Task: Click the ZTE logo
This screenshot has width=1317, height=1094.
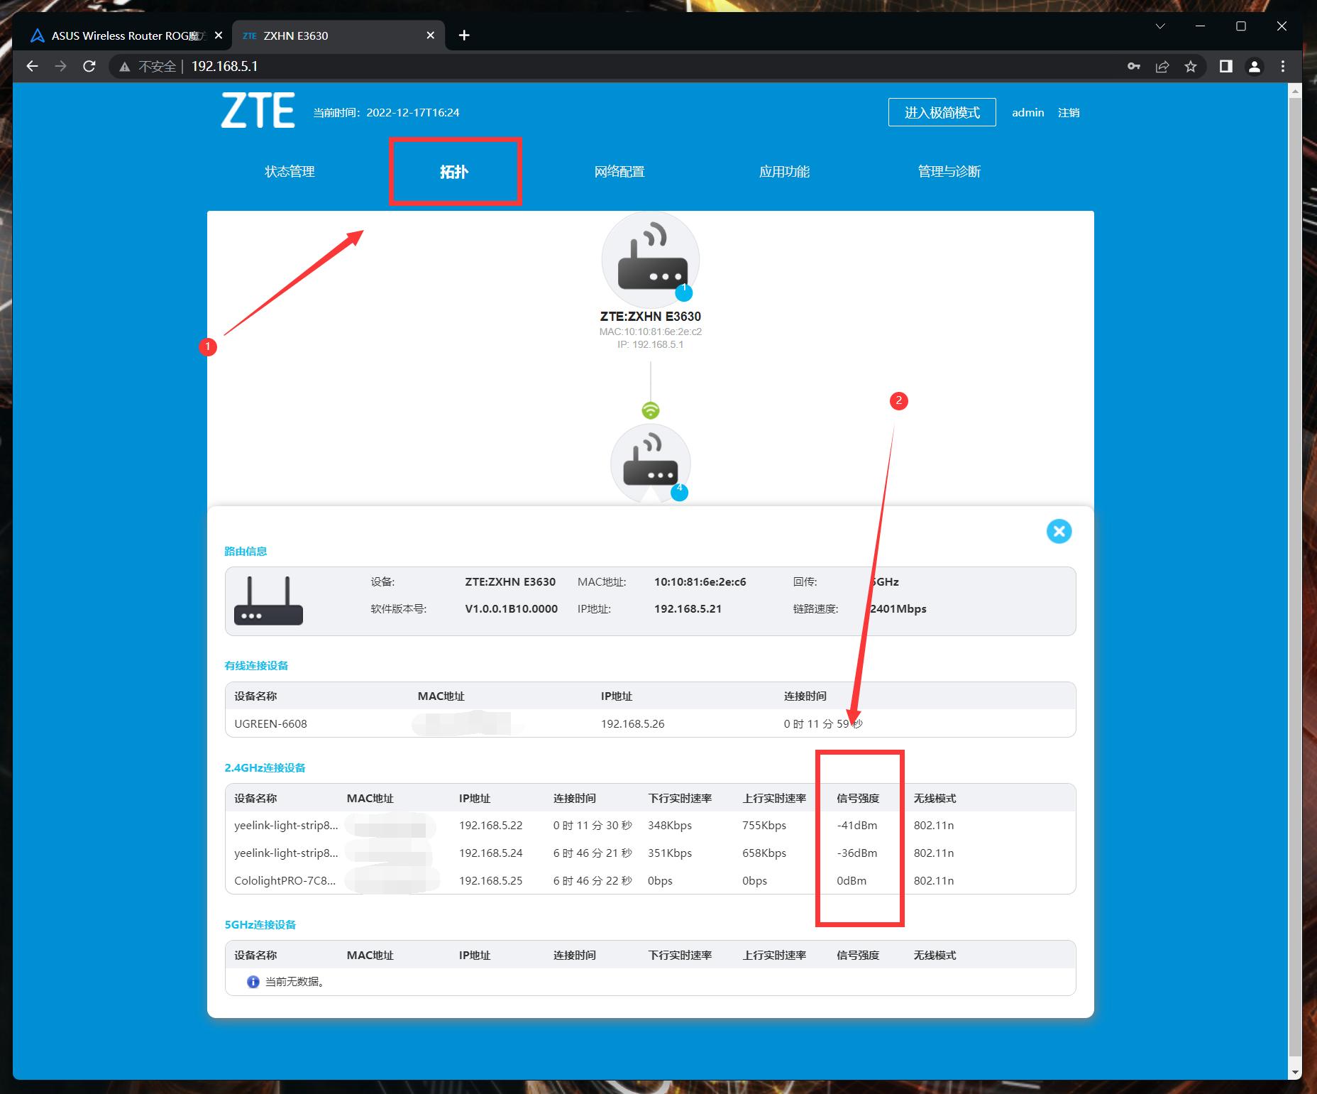Action: (258, 110)
